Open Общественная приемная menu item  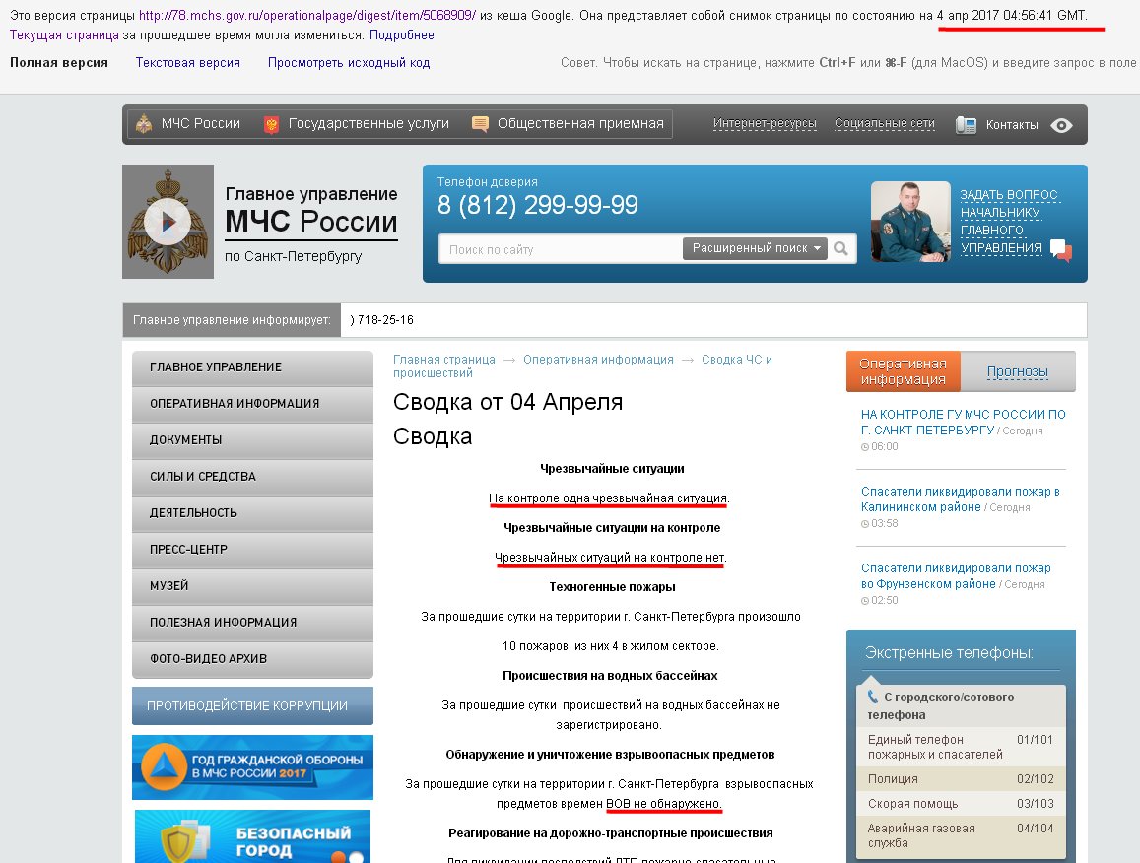tap(580, 123)
